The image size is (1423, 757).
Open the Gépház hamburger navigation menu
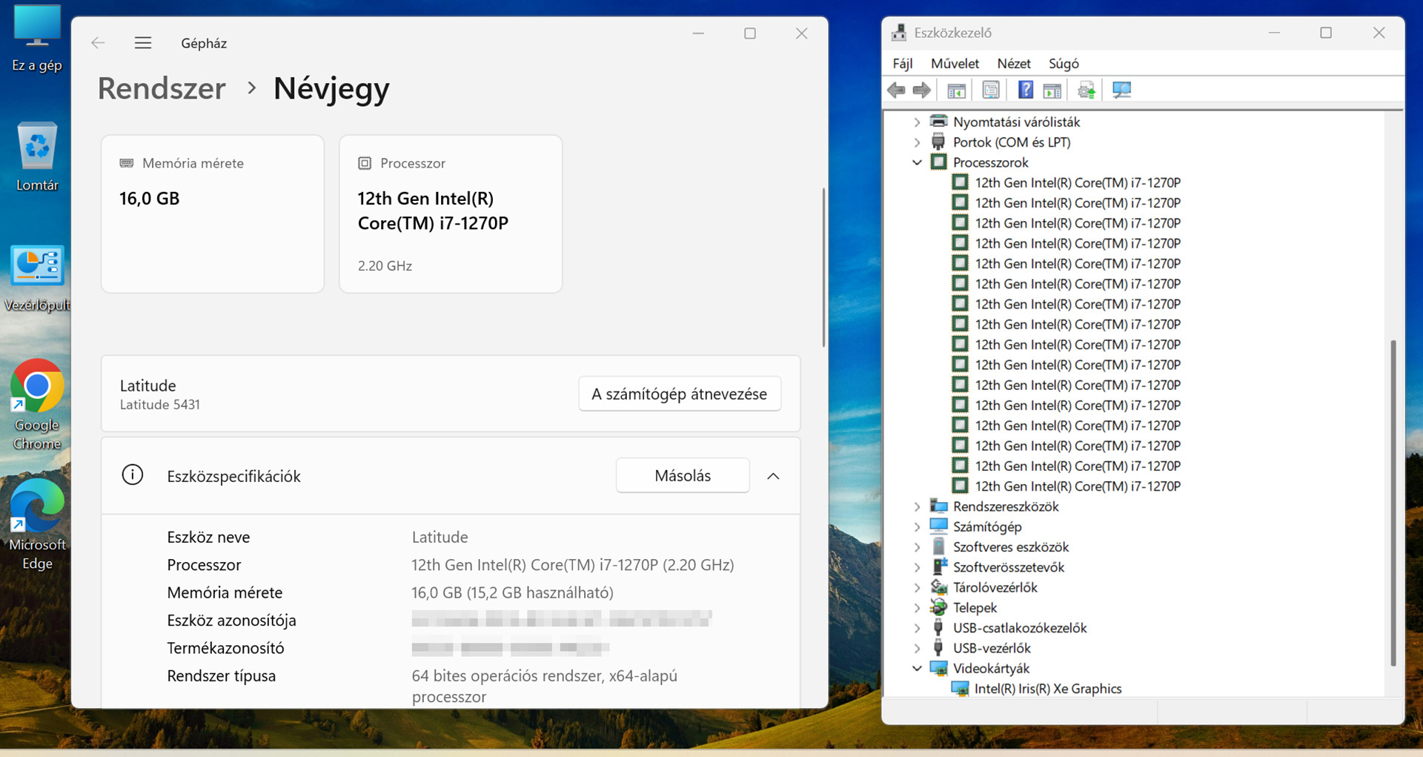click(x=143, y=43)
